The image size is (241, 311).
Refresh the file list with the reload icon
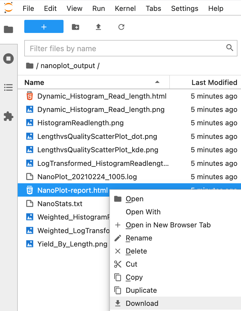(121, 27)
